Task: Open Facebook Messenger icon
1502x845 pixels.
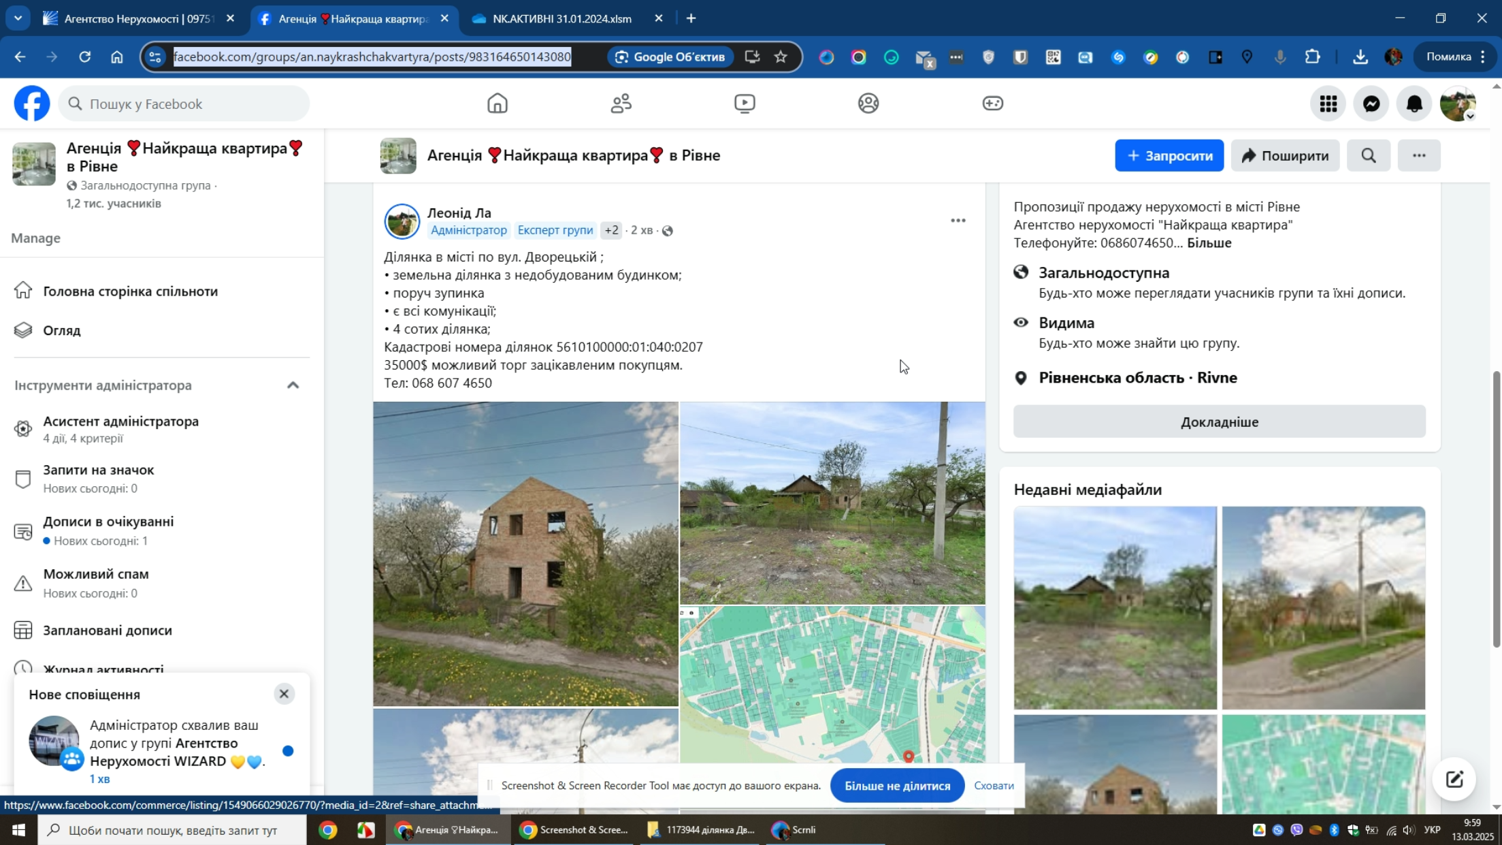Action: point(1371,103)
